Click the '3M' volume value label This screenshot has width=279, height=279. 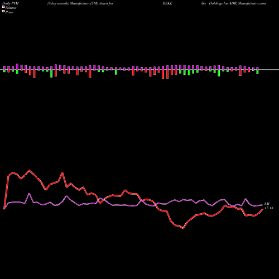(x=267, y=204)
